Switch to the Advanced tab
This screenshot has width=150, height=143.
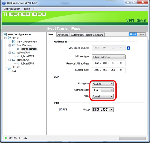[x=63, y=35]
